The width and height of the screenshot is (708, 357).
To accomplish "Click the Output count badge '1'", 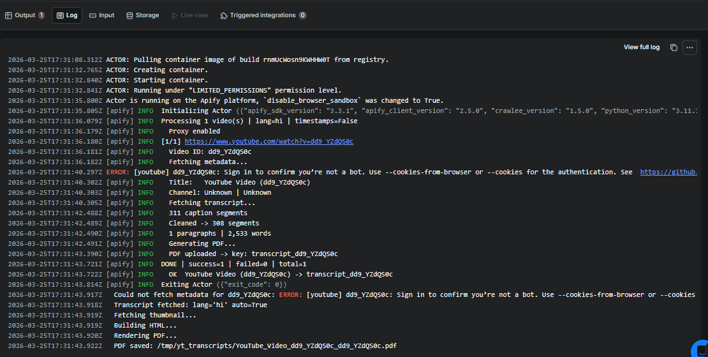I will 41,15.
